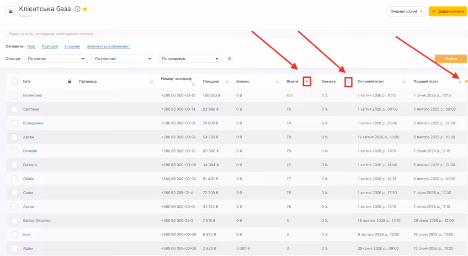Click the info icon beside Клієнтська база
This screenshot has width=468, height=256.
click(x=77, y=9)
